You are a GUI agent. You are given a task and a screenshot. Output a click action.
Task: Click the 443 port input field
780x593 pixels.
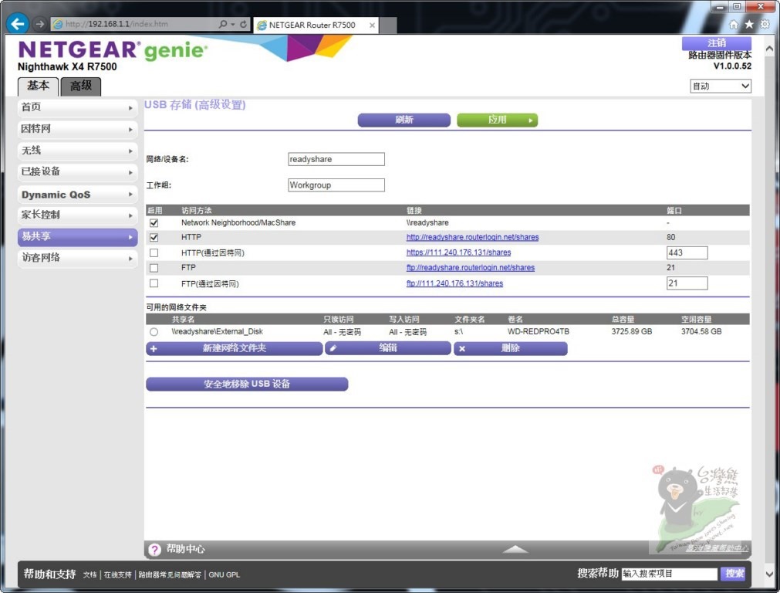point(687,253)
